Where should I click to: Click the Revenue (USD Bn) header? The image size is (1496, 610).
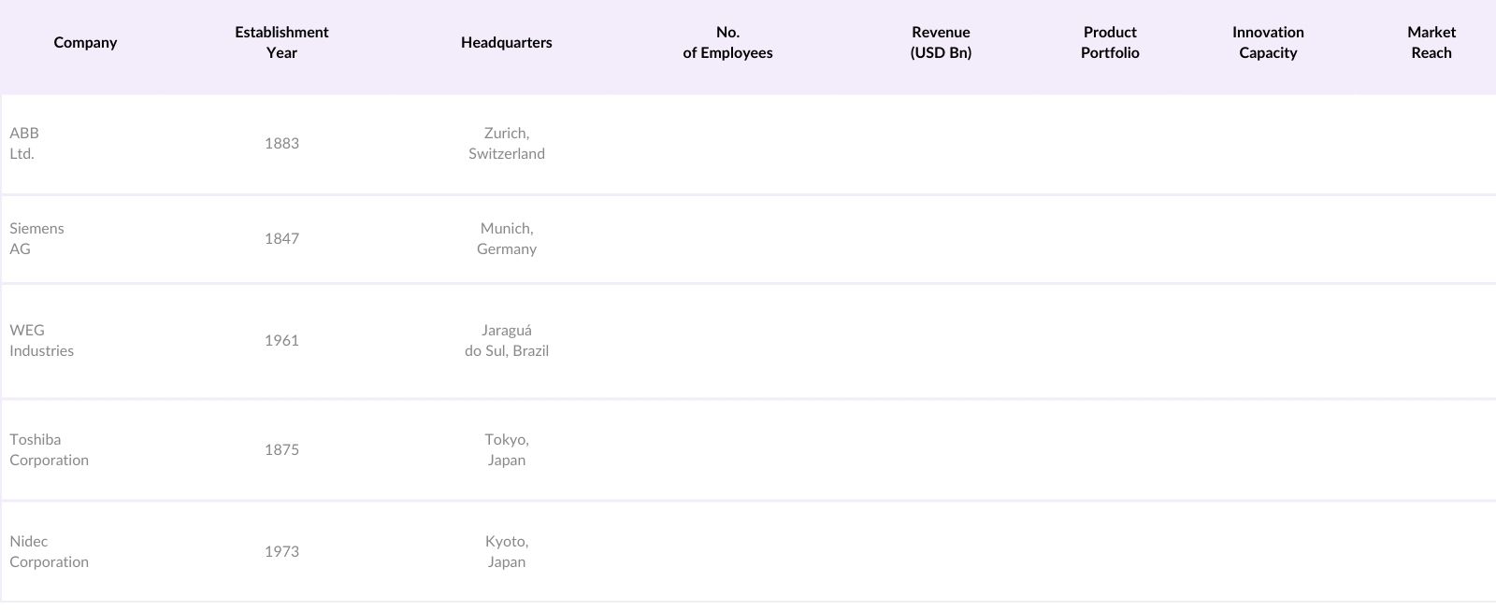click(x=941, y=43)
